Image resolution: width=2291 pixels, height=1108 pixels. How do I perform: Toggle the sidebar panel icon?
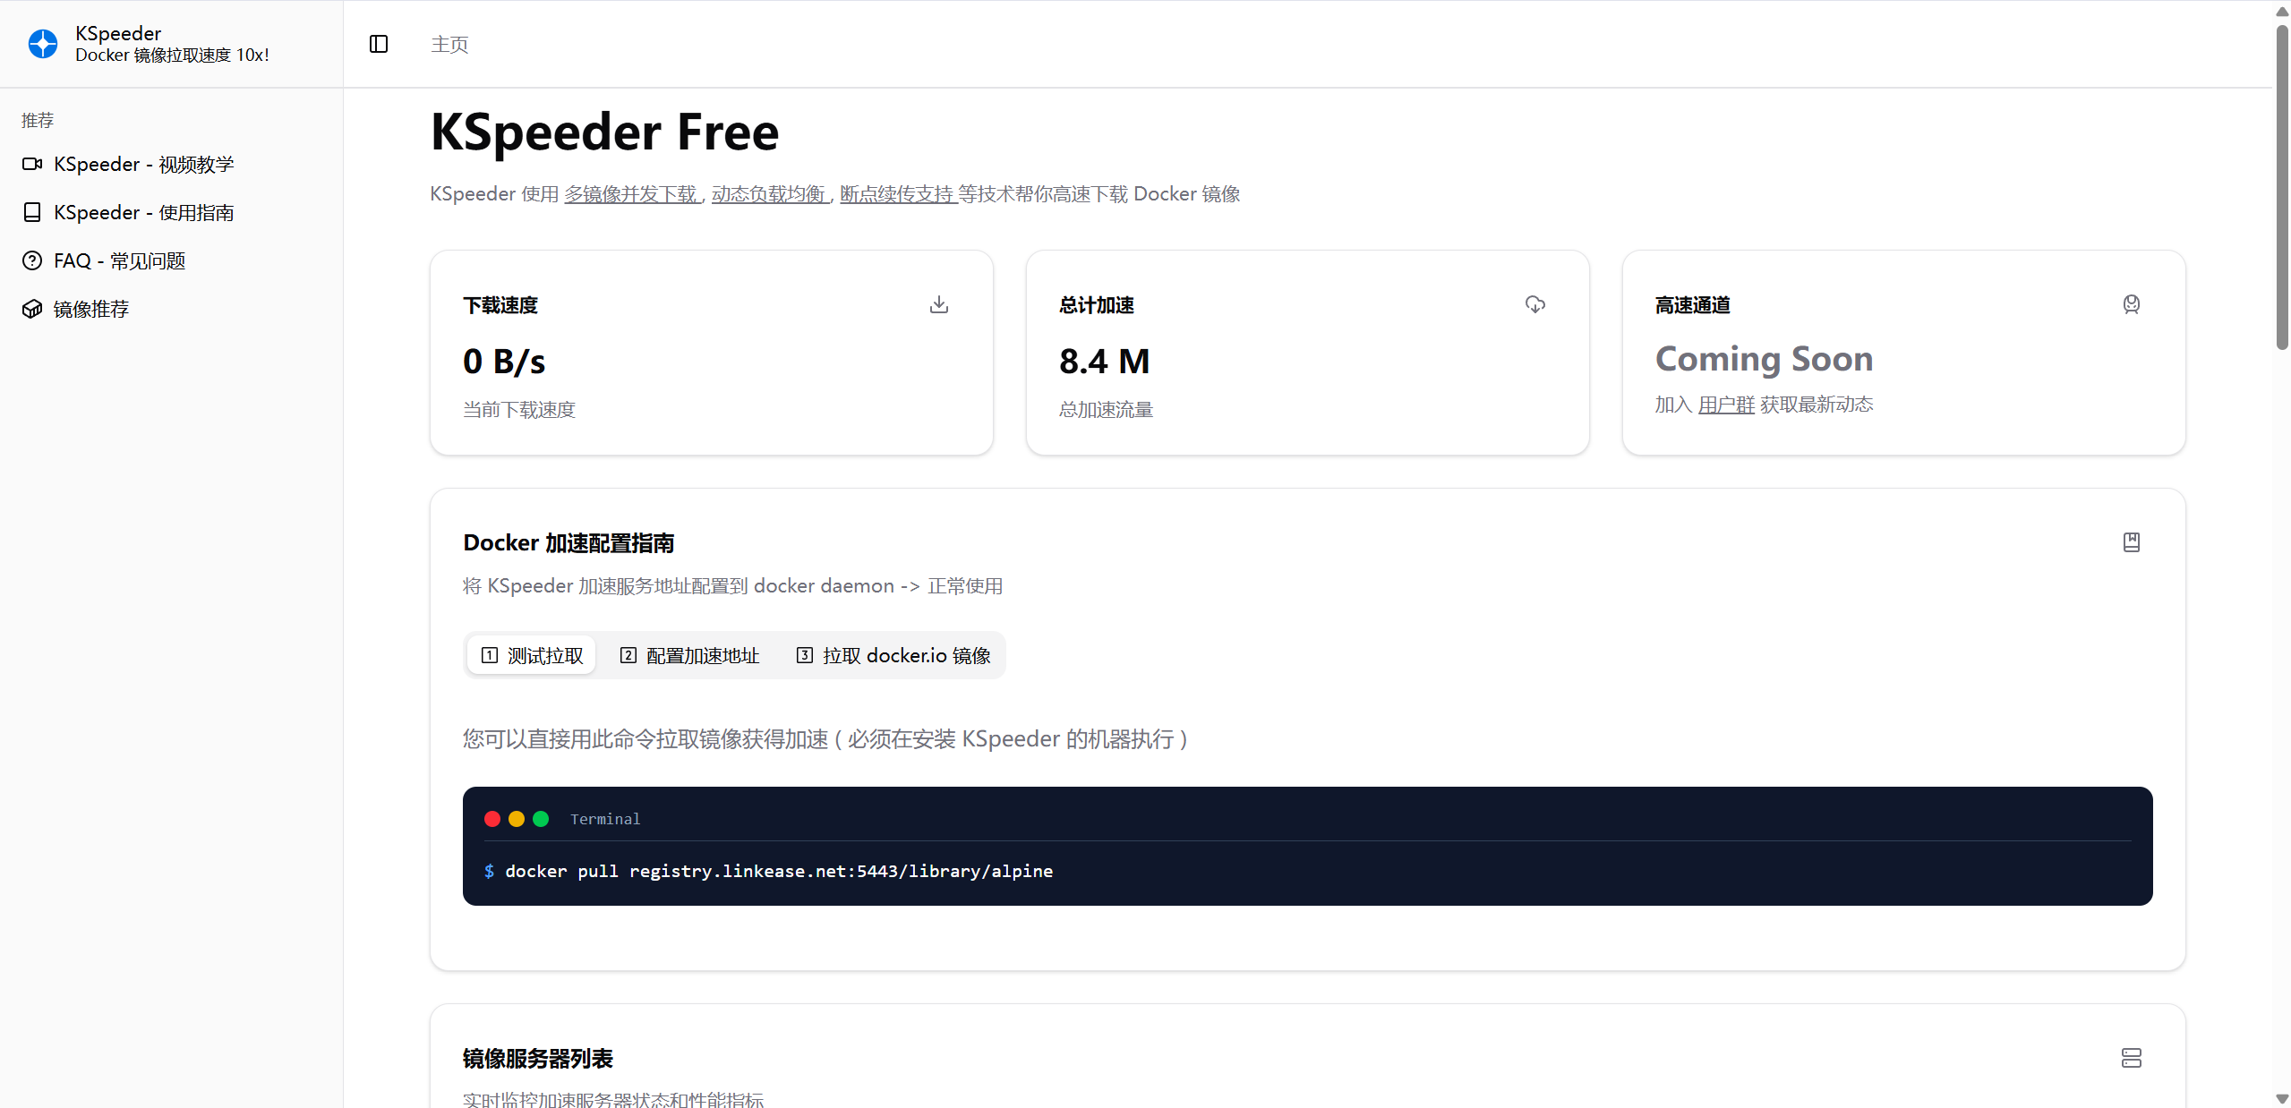[379, 44]
